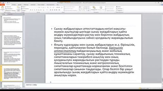
Task: Switch to the Transitions (Переходы) tab
Action: 26,5
